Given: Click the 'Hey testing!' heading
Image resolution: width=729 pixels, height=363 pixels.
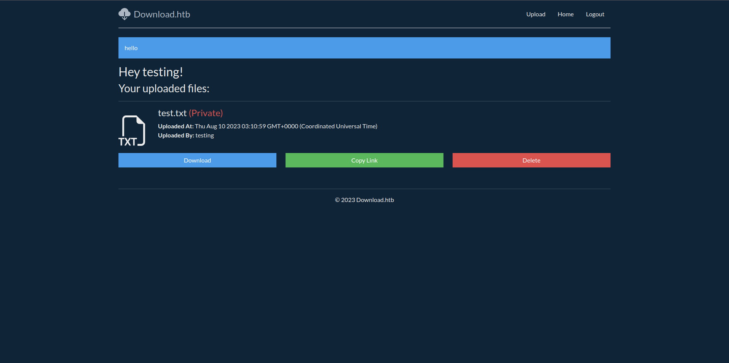Looking at the screenshot, I should 151,72.
